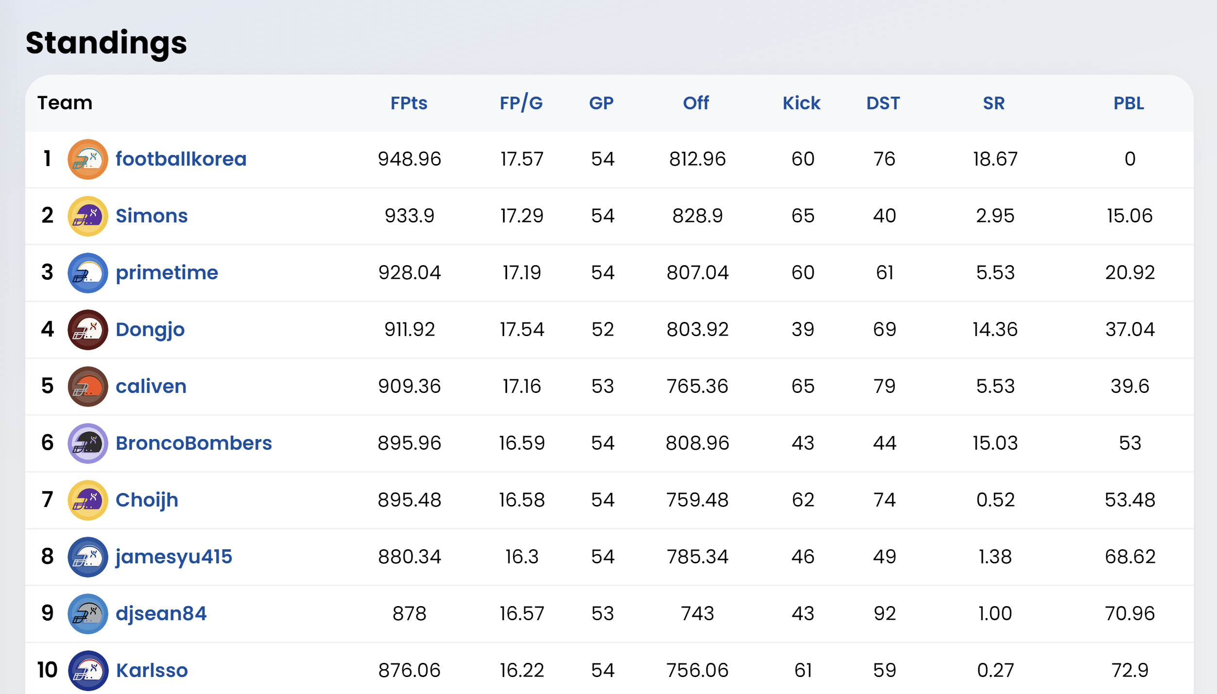
Task: Sort standings by Kick points
Action: (x=801, y=103)
